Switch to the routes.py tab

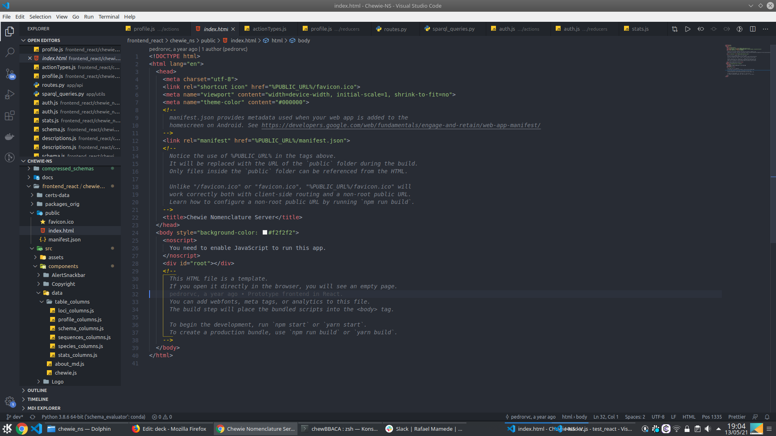coord(395,29)
